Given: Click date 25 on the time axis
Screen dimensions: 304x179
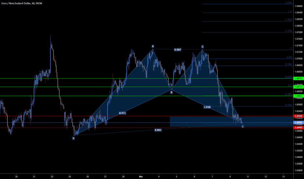Looking at the screenshot, I should click(70, 176).
